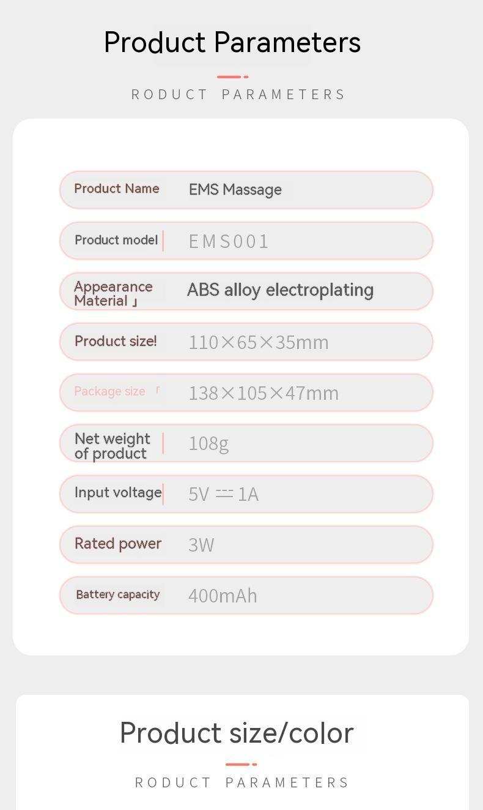The image size is (483, 810).
Task: Select the Product Name label
Action: [116, 189]
